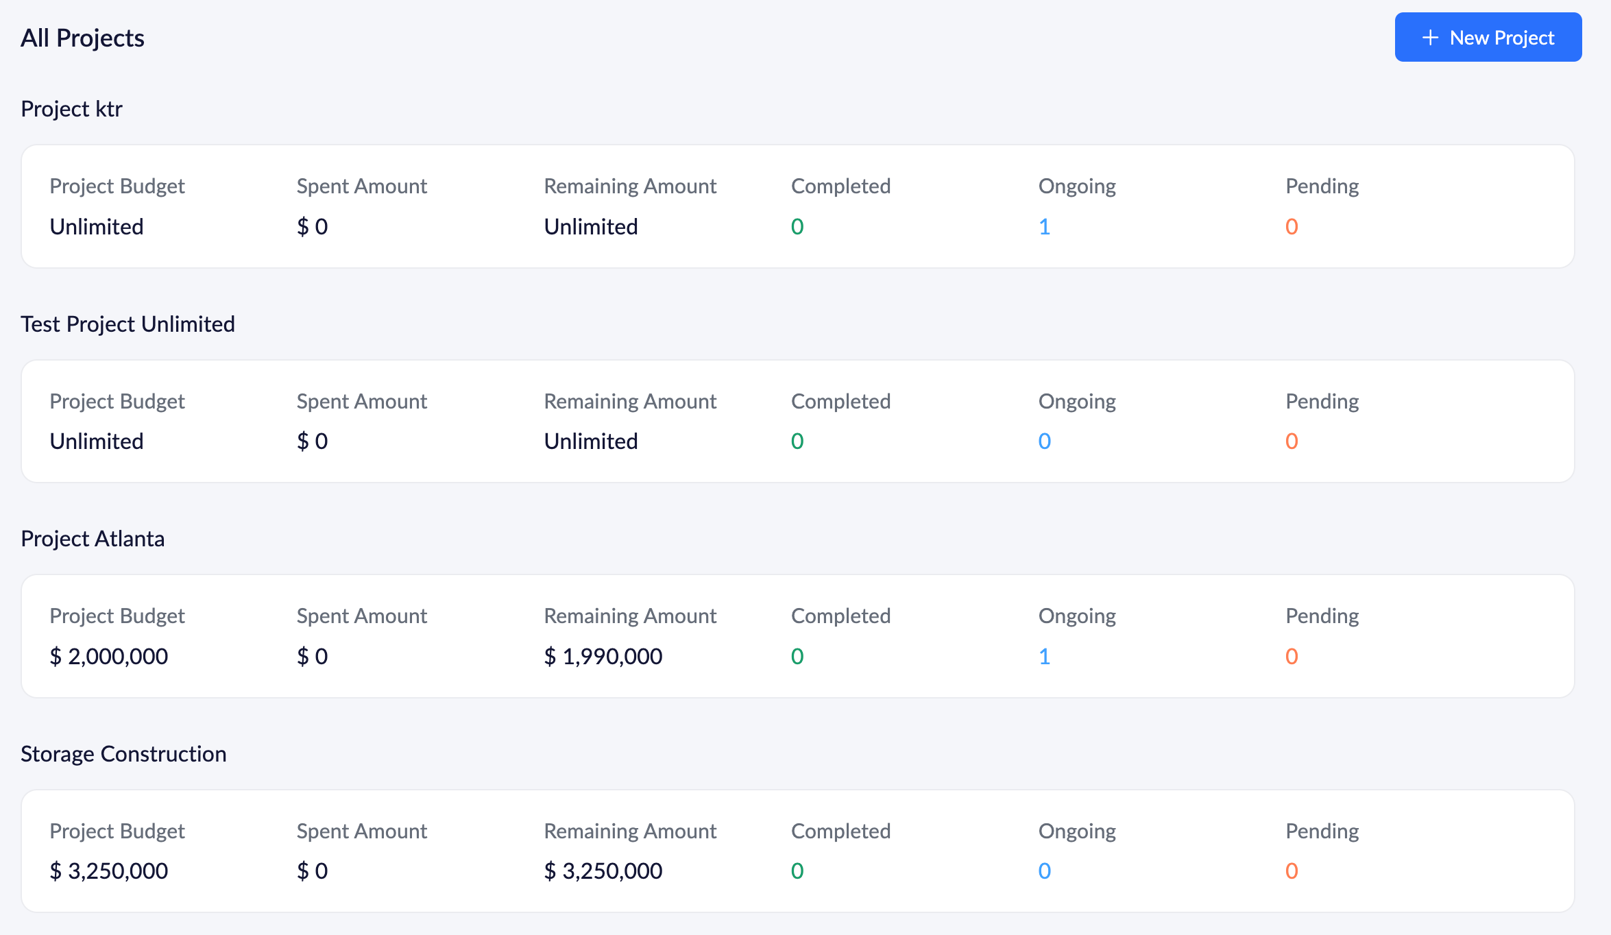
Task: Click the plus icon on New Project
Action: [x=1430, y=38]
